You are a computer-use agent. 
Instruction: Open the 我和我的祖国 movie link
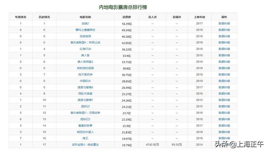coord(85,68)
